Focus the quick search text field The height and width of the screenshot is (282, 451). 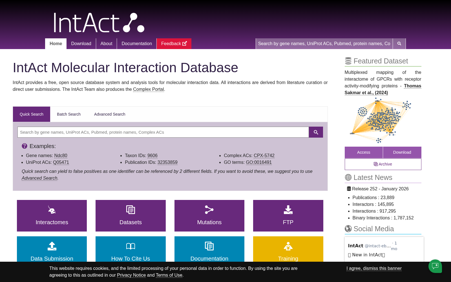click(x=163, y=132)
